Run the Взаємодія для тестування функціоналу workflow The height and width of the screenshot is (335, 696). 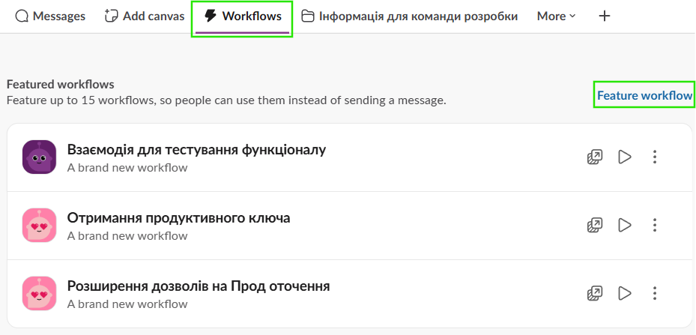click(x=625, y=157)
